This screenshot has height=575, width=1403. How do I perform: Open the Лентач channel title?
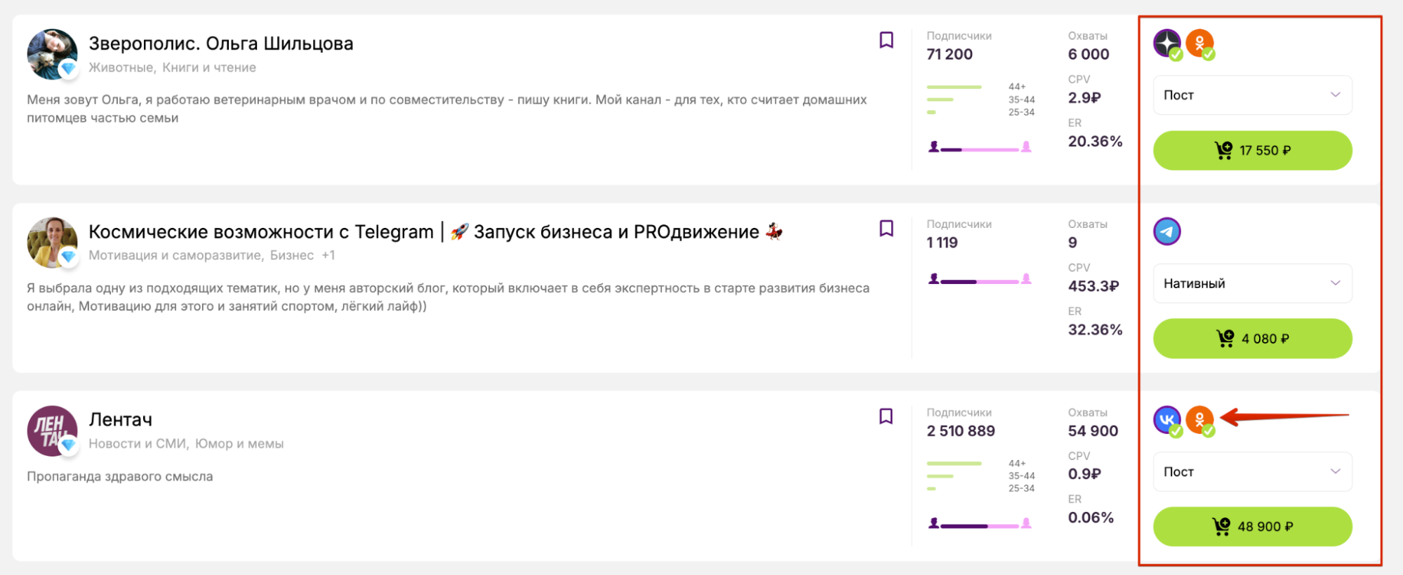120,420
